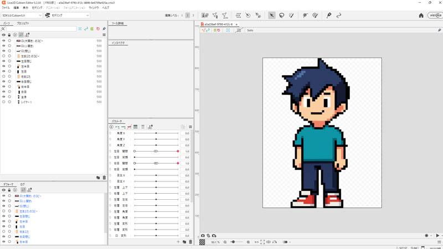Click the pin icon at canvas right
443x249 pixels.
point(439,30)
